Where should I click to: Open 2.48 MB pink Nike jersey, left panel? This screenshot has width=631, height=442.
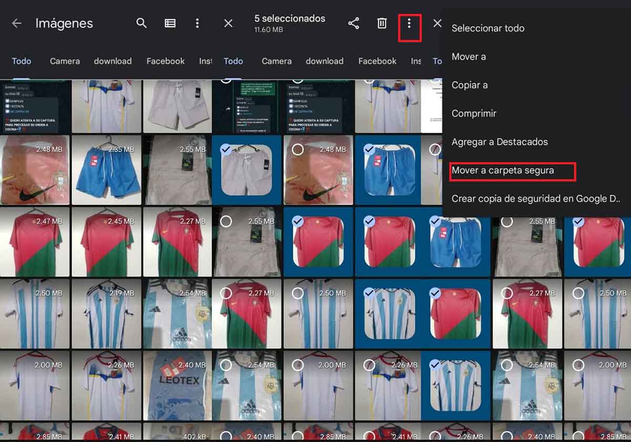(x=35, y=170)
